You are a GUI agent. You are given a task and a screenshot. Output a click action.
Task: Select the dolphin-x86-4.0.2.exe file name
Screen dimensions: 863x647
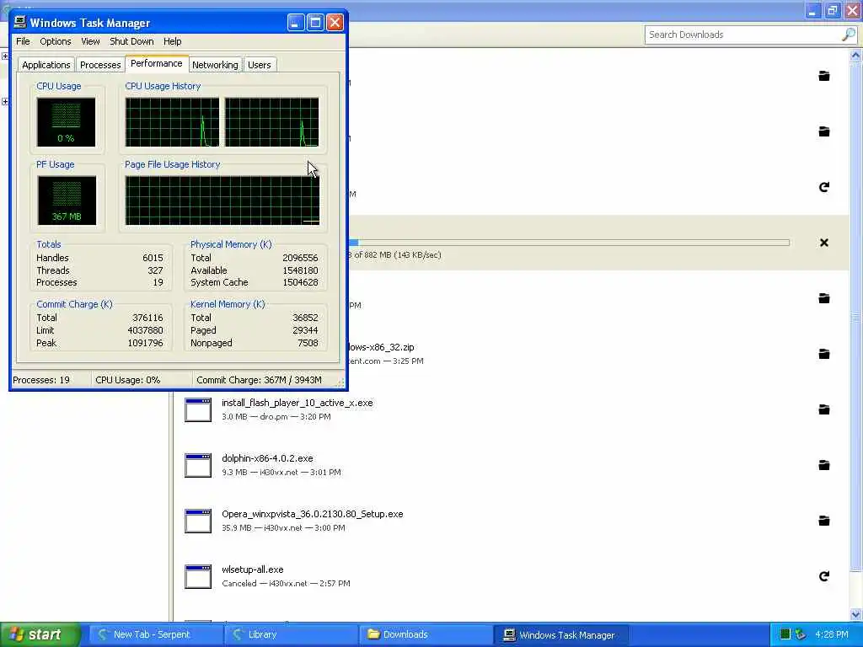pos(267,458)
